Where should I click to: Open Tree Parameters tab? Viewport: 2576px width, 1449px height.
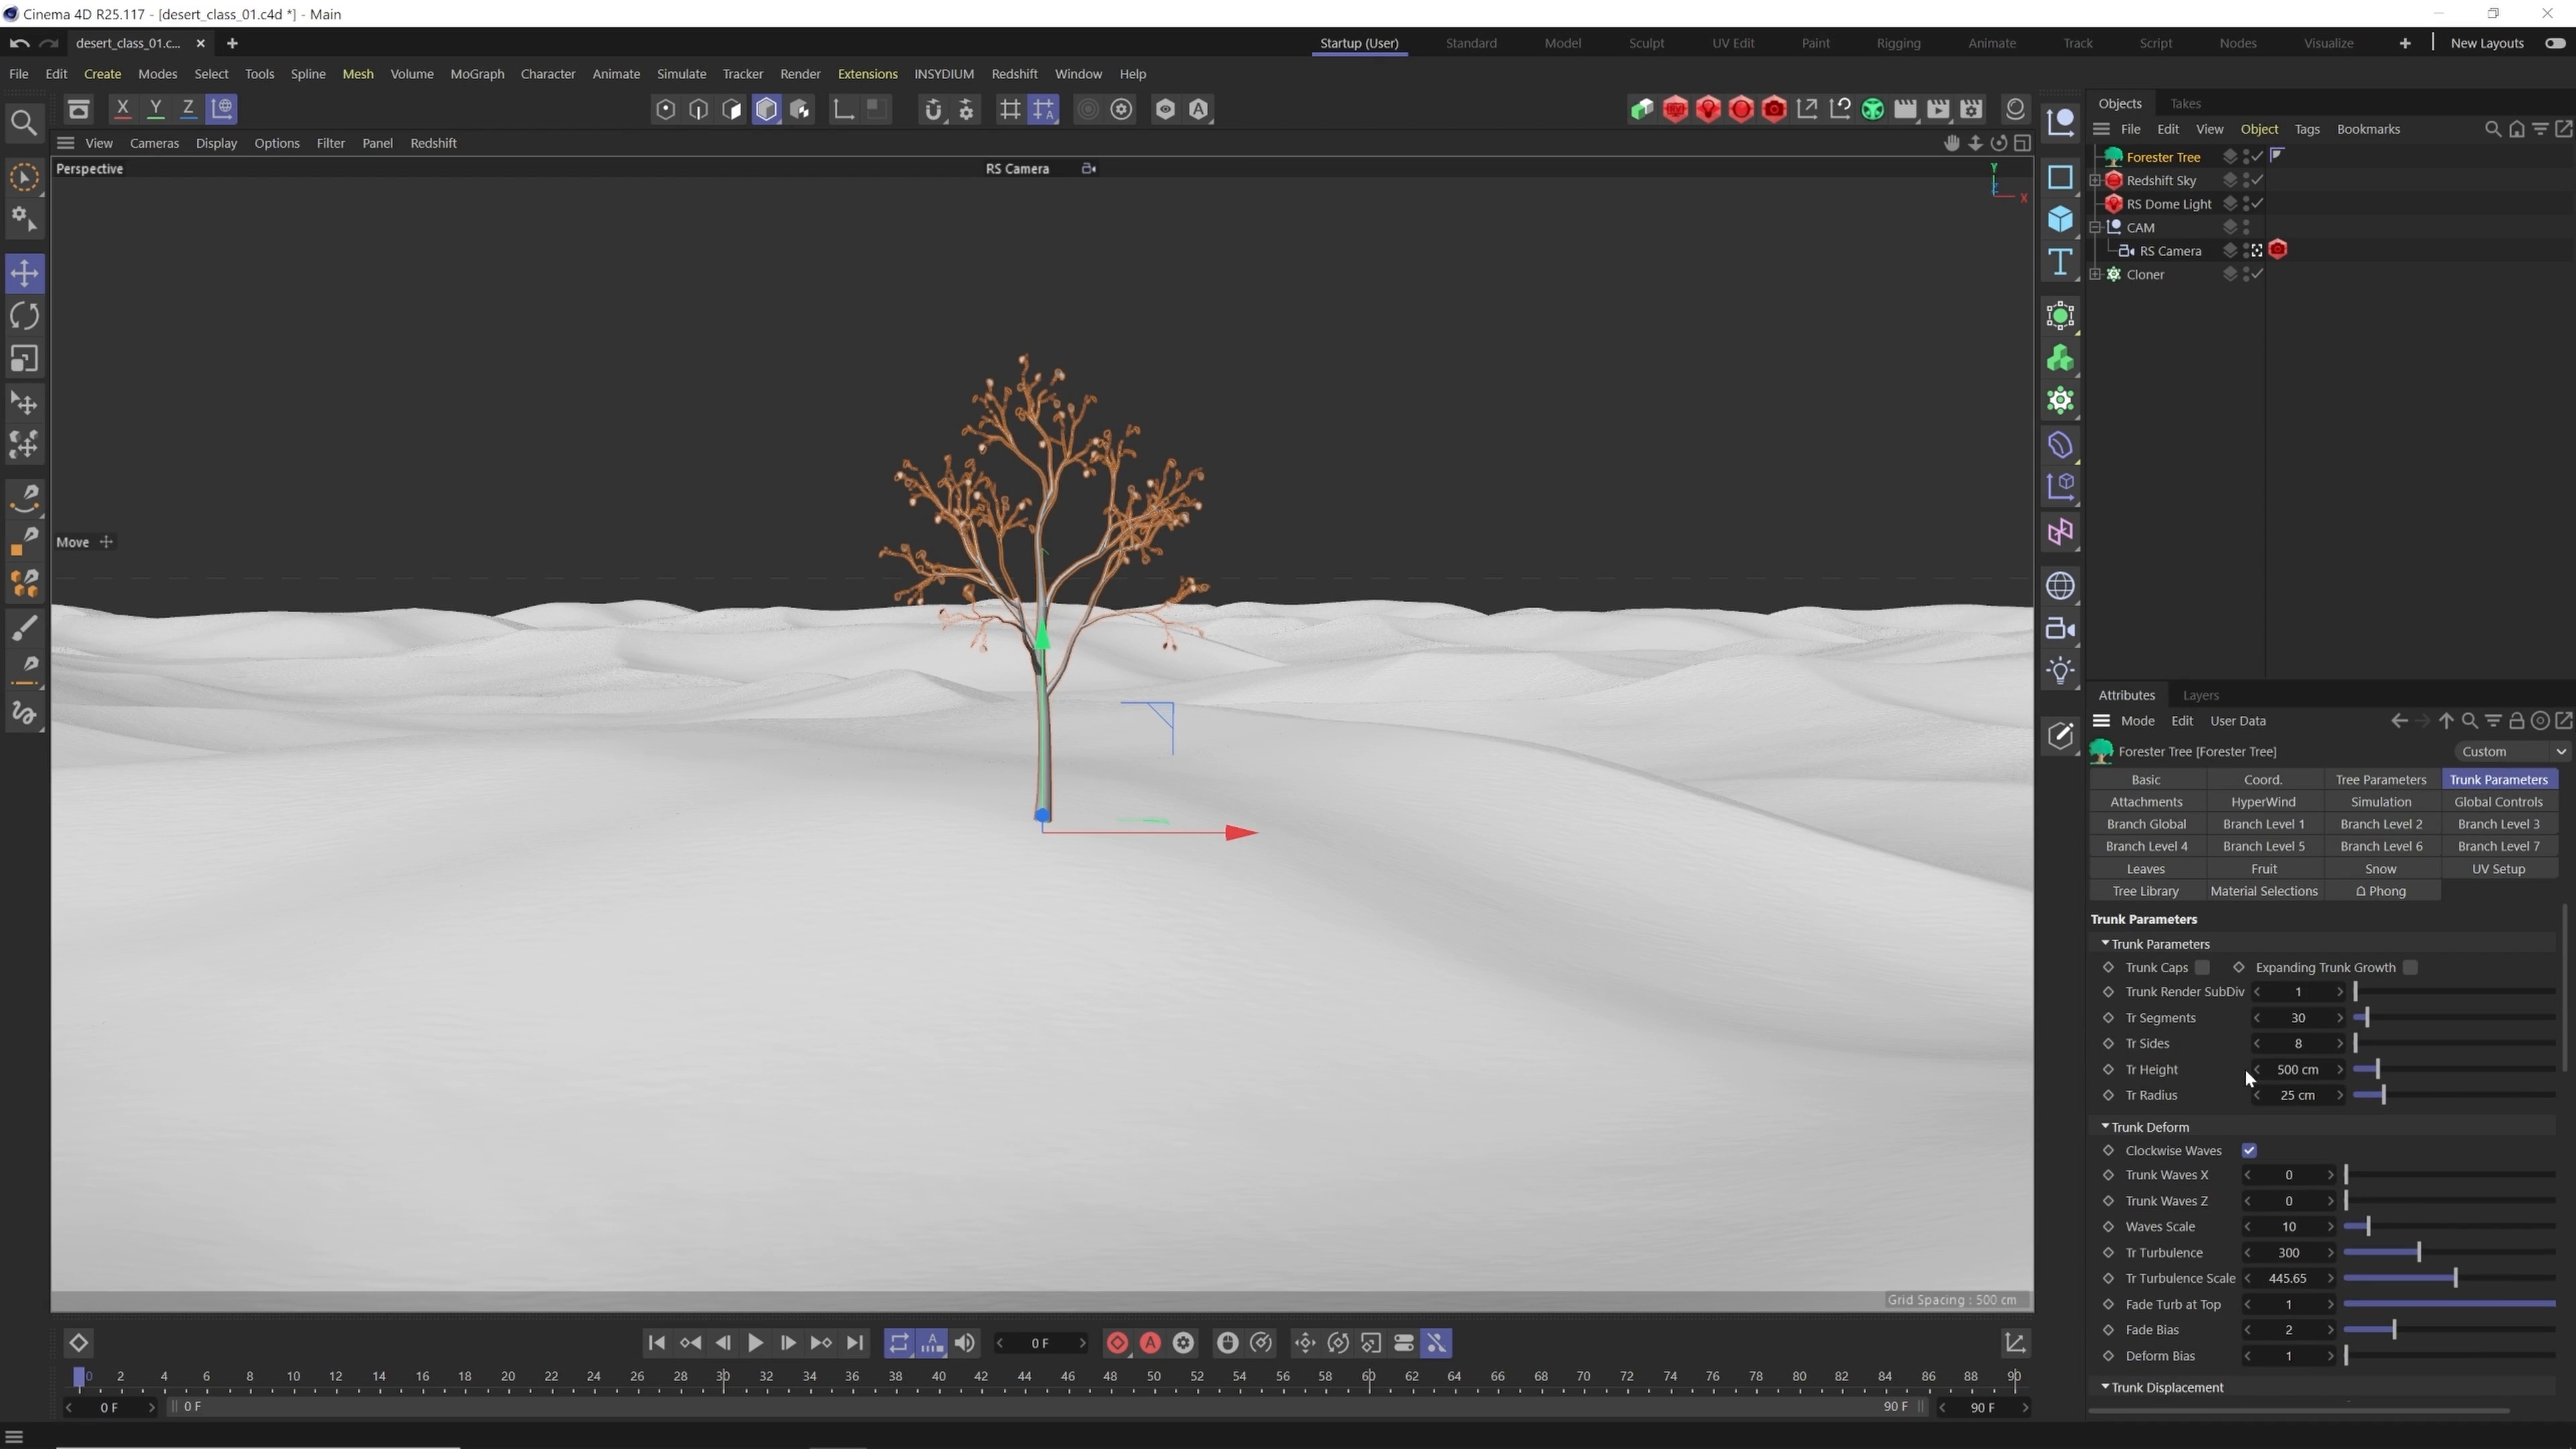point(2380,779)
